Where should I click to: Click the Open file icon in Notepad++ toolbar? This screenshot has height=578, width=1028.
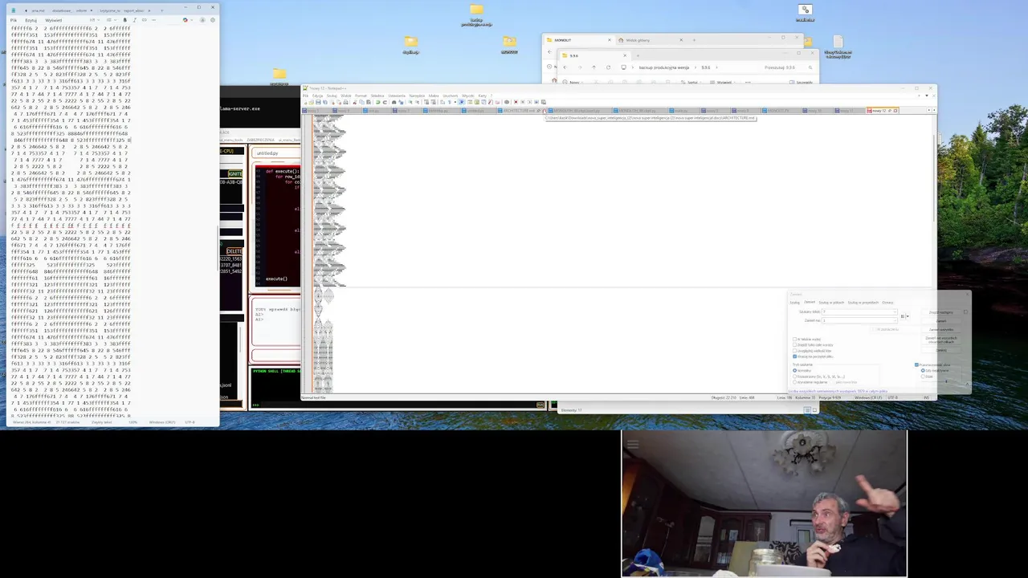click(x=312, y=102)
